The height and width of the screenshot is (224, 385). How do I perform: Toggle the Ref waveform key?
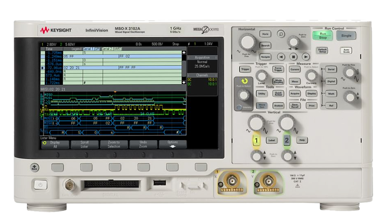pos(331,106)
